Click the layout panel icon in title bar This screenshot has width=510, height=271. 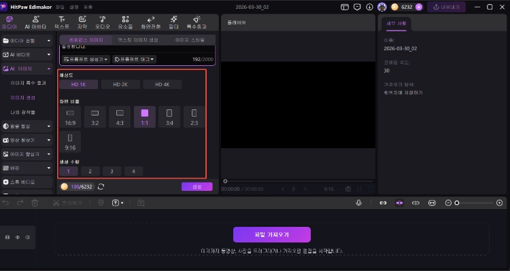(x=345, y=7)
